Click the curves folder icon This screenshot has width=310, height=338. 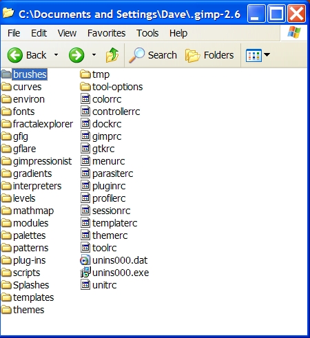tap(6, 87)
